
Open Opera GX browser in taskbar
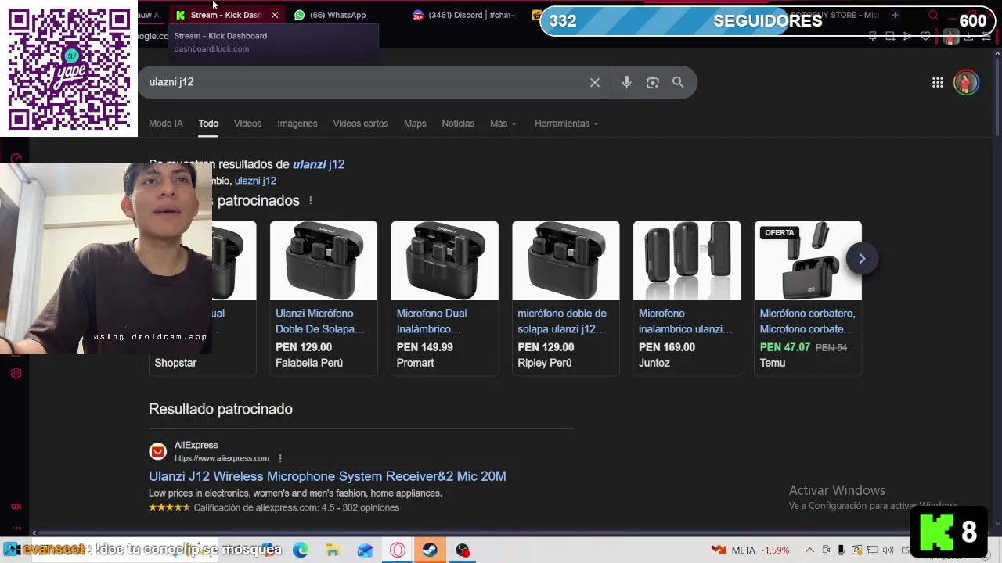click(398, 550)
